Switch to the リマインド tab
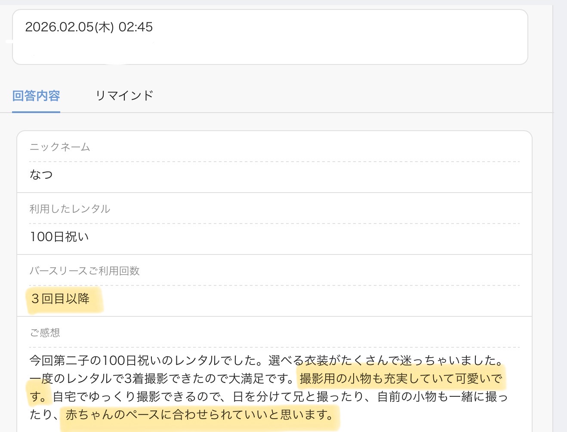 point(124,95)
